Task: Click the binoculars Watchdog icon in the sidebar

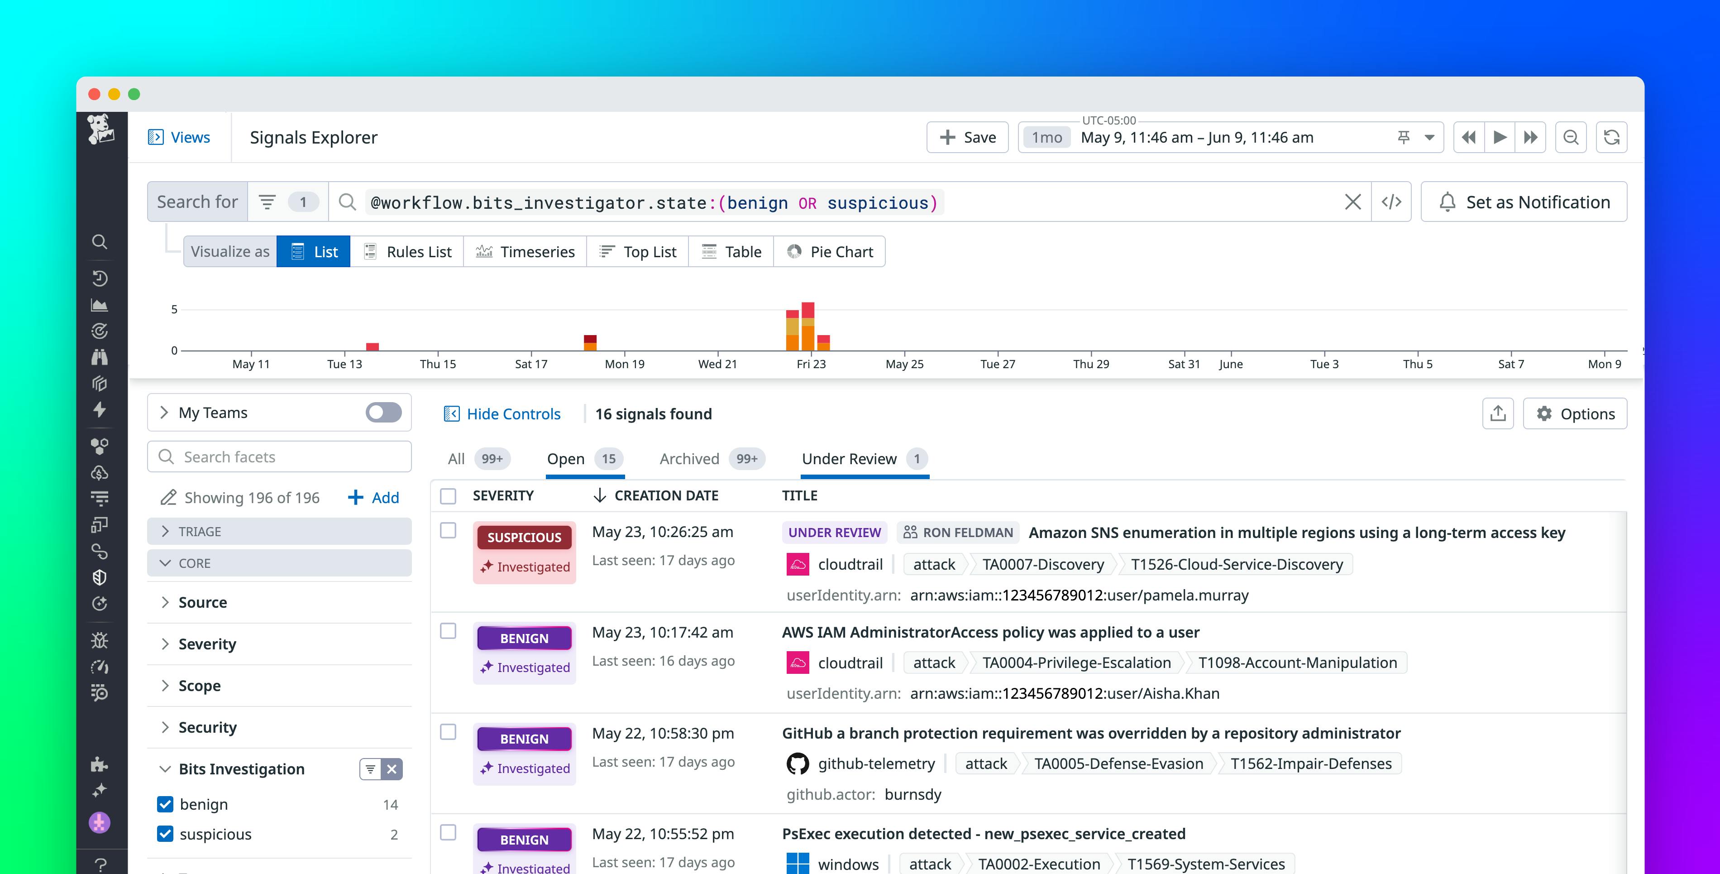Action: pyautogui.click(x=100, y=357)
